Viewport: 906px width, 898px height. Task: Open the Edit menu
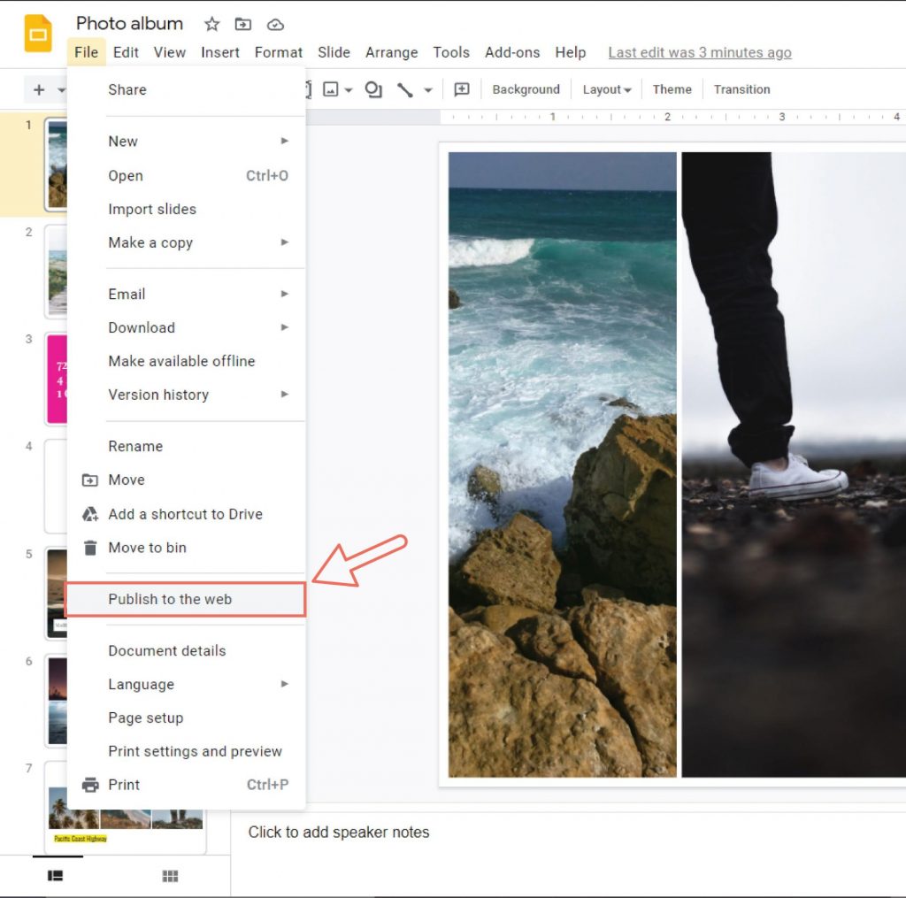click(126, 52)
